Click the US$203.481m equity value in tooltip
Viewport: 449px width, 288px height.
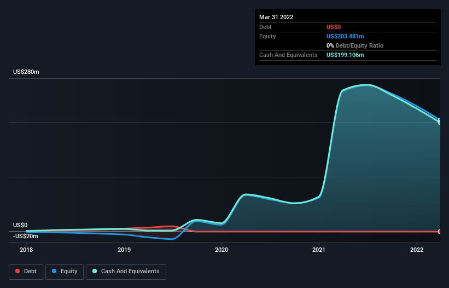(x=345, y=36)
